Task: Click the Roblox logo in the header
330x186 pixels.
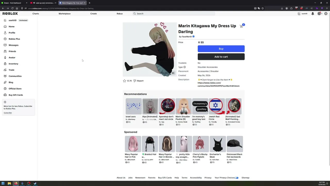Action: coord(10,13)
